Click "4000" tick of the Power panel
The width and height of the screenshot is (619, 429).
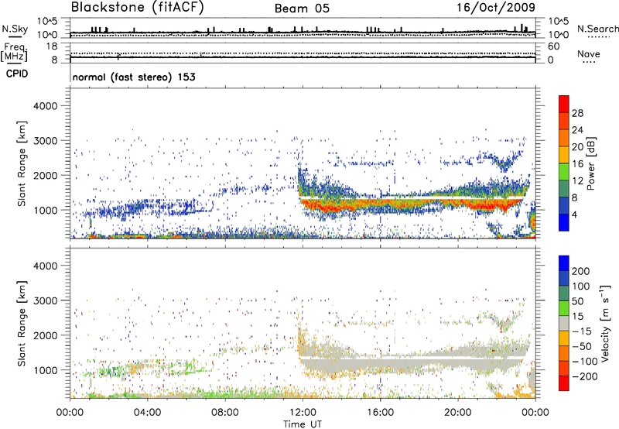coord(46,106)
